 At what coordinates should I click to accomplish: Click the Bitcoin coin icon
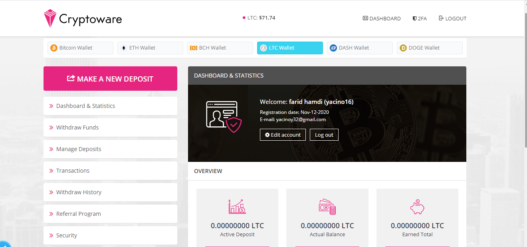point(54,48)
